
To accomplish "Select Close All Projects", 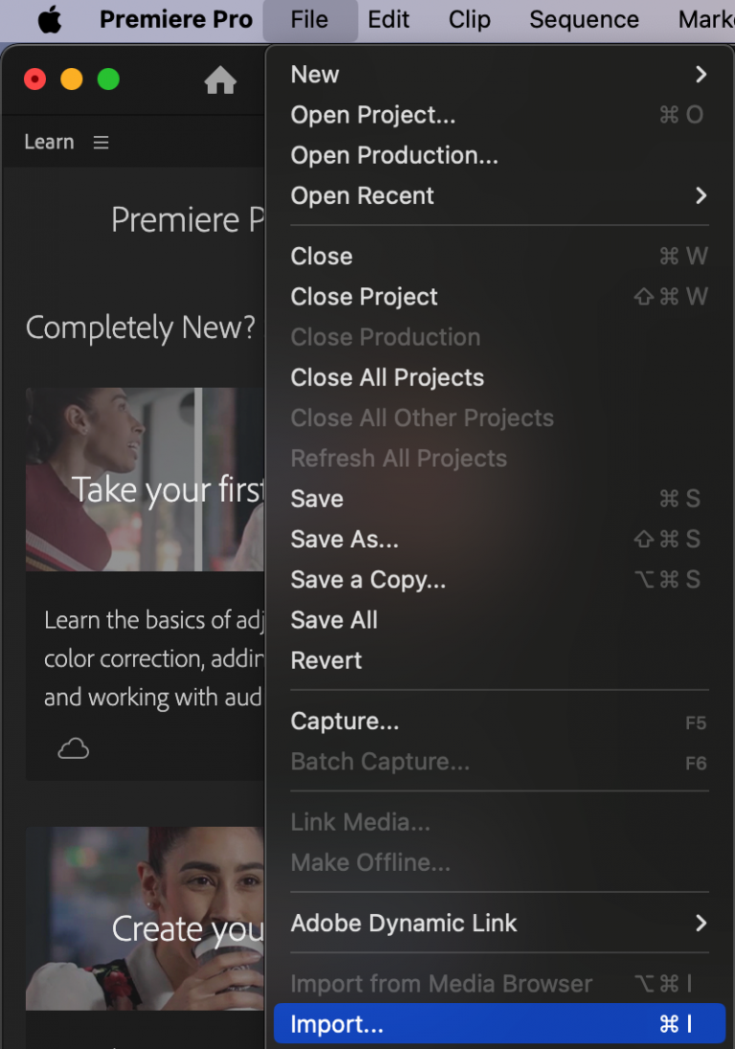I will pos(387,377).
